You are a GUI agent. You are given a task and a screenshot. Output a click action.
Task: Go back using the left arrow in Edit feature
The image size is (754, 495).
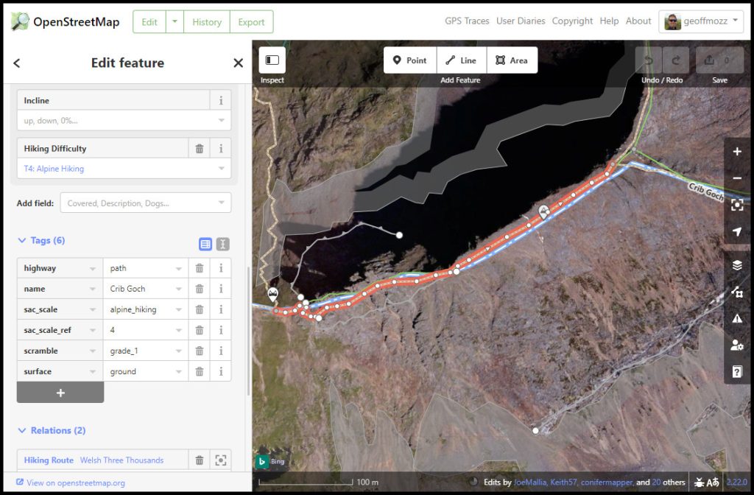click(17, 63)
